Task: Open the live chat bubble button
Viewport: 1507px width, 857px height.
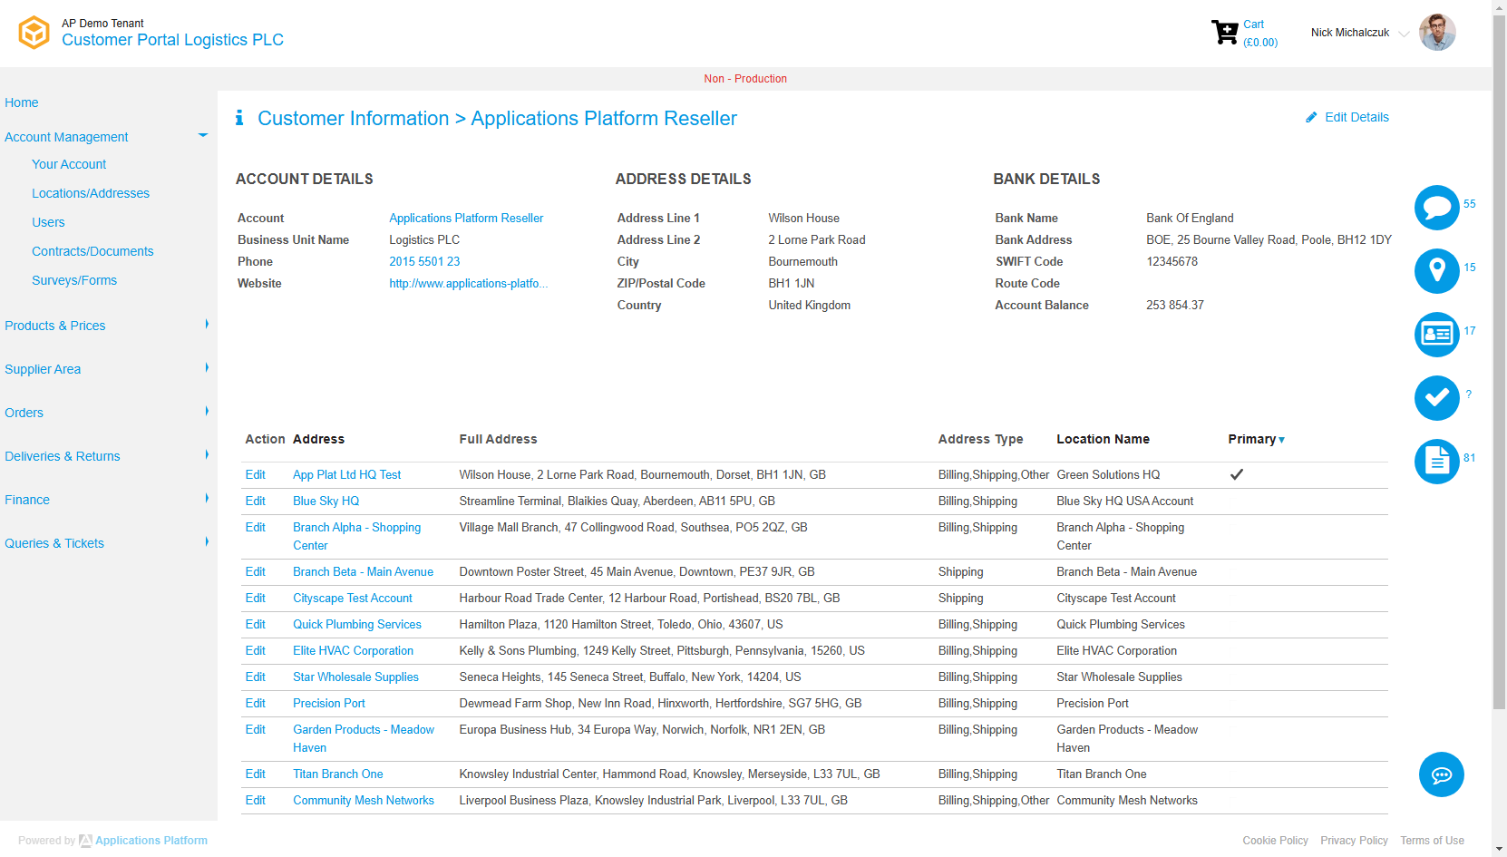Action: (x=1442, y=774)
